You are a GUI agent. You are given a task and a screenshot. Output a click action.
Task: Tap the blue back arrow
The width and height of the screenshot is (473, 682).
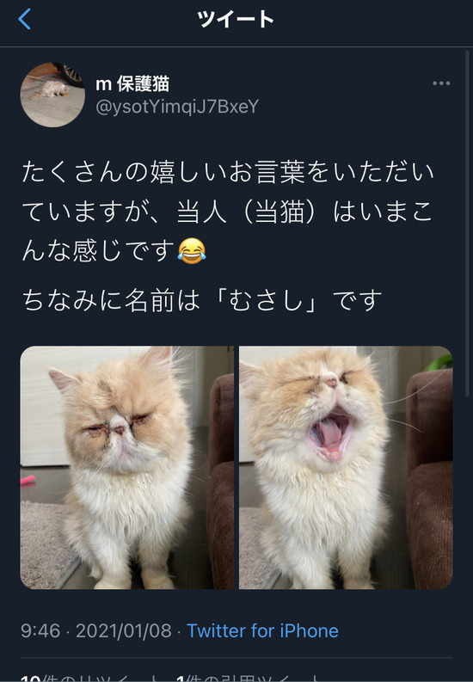pyautogui.click(x=24, y=19)
